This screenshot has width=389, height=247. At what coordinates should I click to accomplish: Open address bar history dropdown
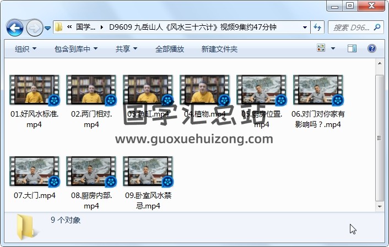[305, 28]
